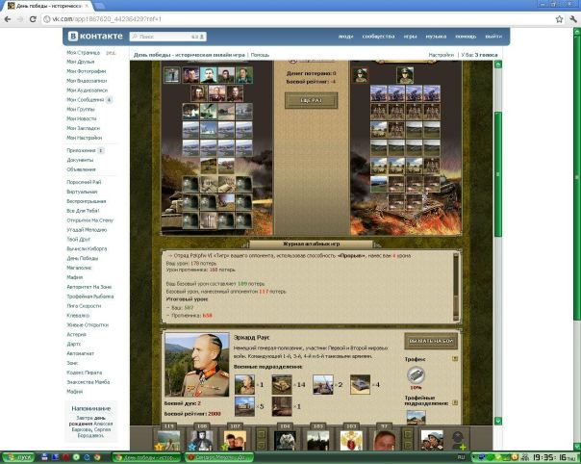Open the 'Настройки' link above the game
The image size is (581, 464).
[x=442, y=55]
